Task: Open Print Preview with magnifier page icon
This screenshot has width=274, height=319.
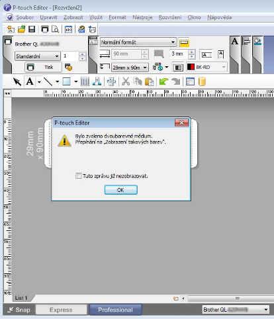Action: (55, 29)
